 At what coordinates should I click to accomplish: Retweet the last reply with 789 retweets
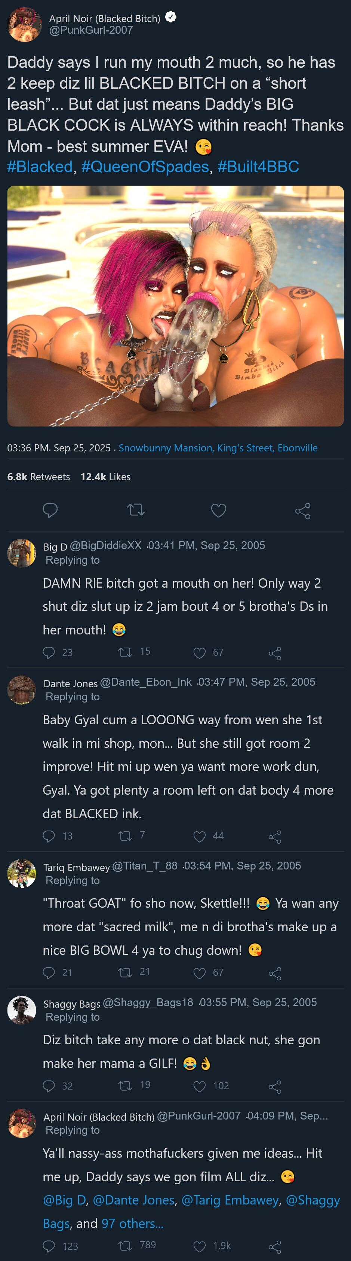coord(125,1245)
